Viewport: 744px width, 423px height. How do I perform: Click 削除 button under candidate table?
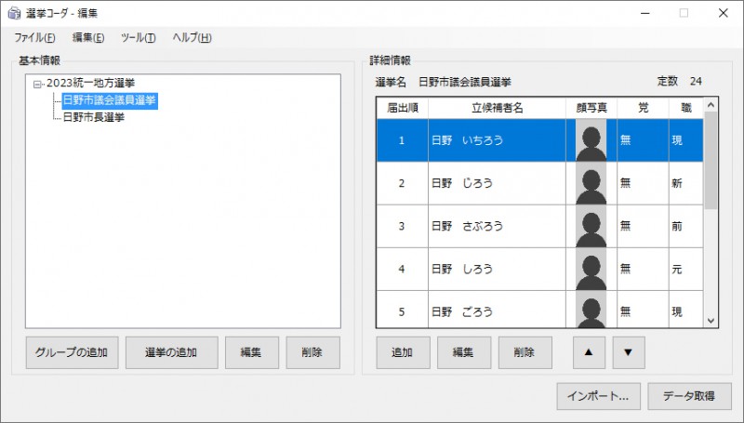(x=525, y=352)
